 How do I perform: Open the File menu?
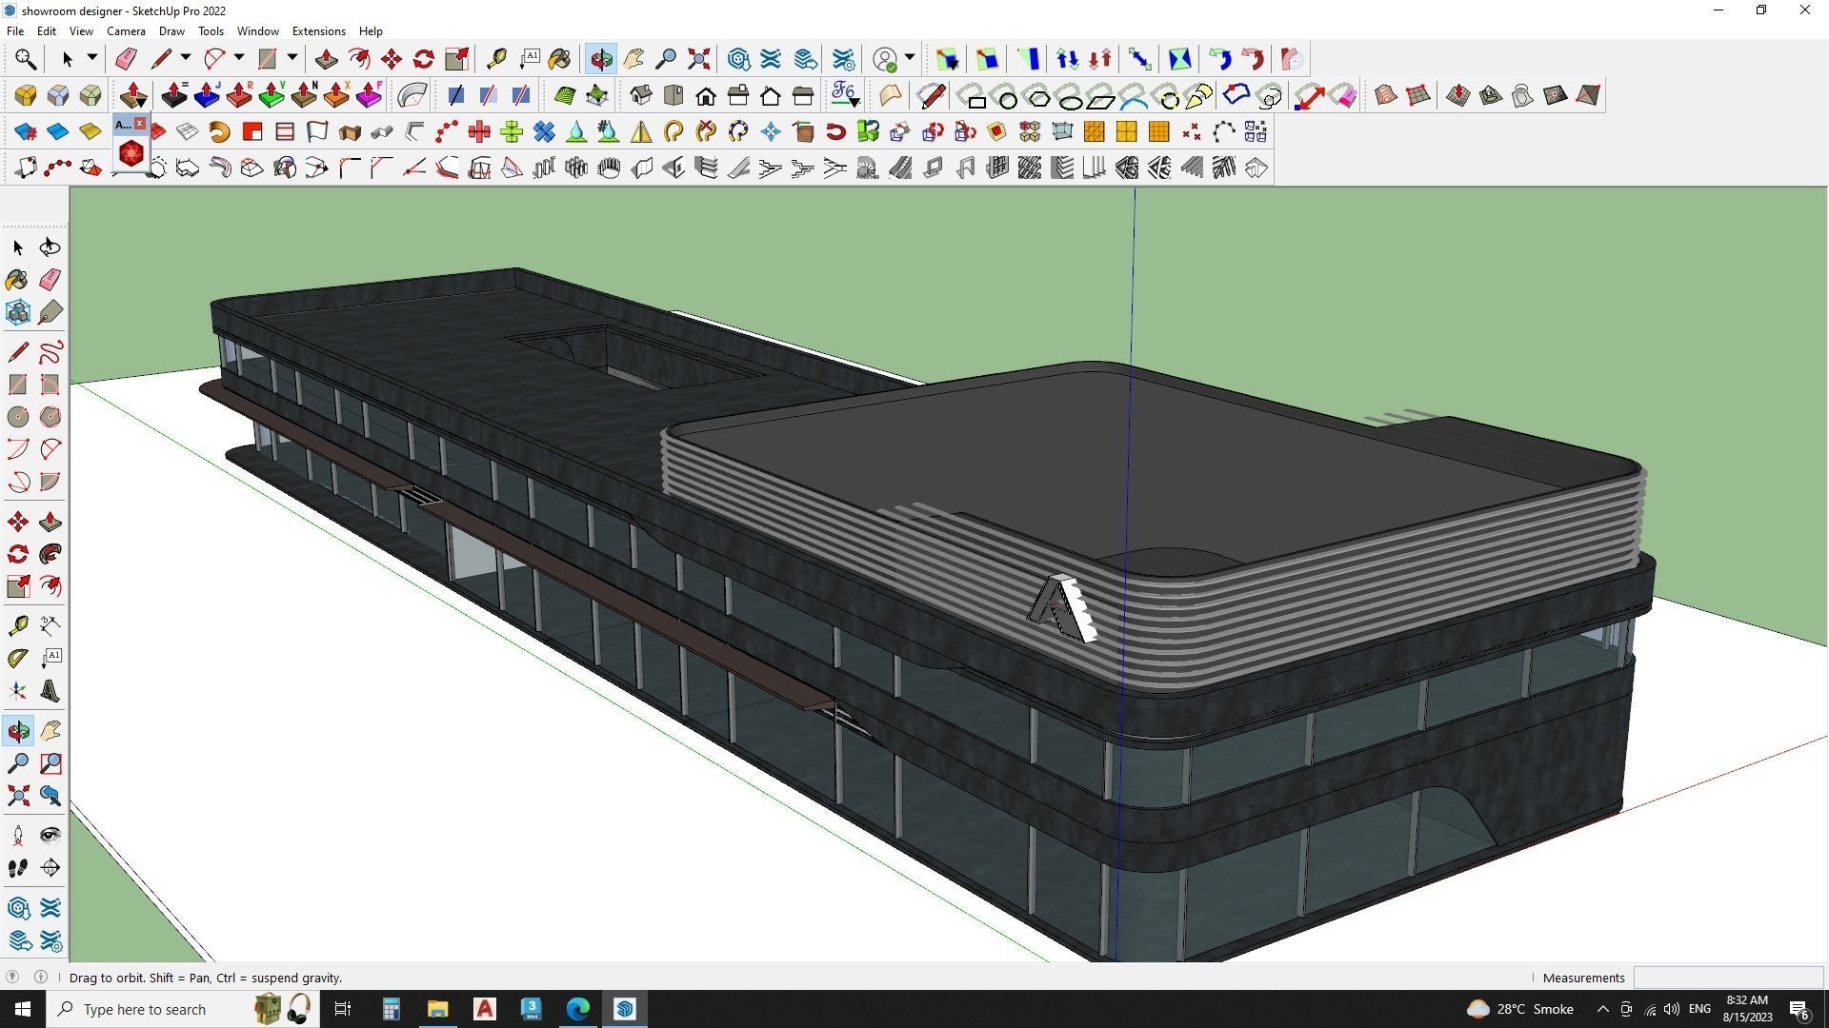pyautogui.click(x=15, y=31)
